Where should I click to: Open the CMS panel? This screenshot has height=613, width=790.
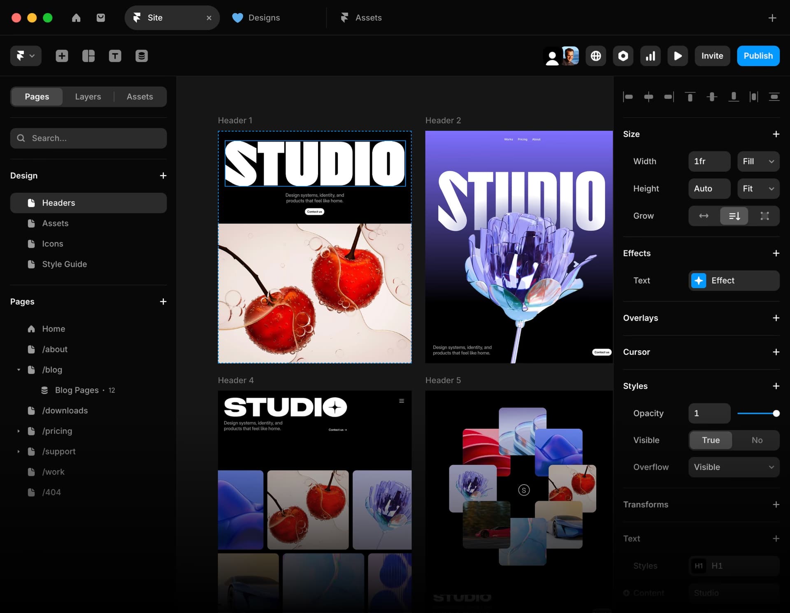(x=142, y=56)
